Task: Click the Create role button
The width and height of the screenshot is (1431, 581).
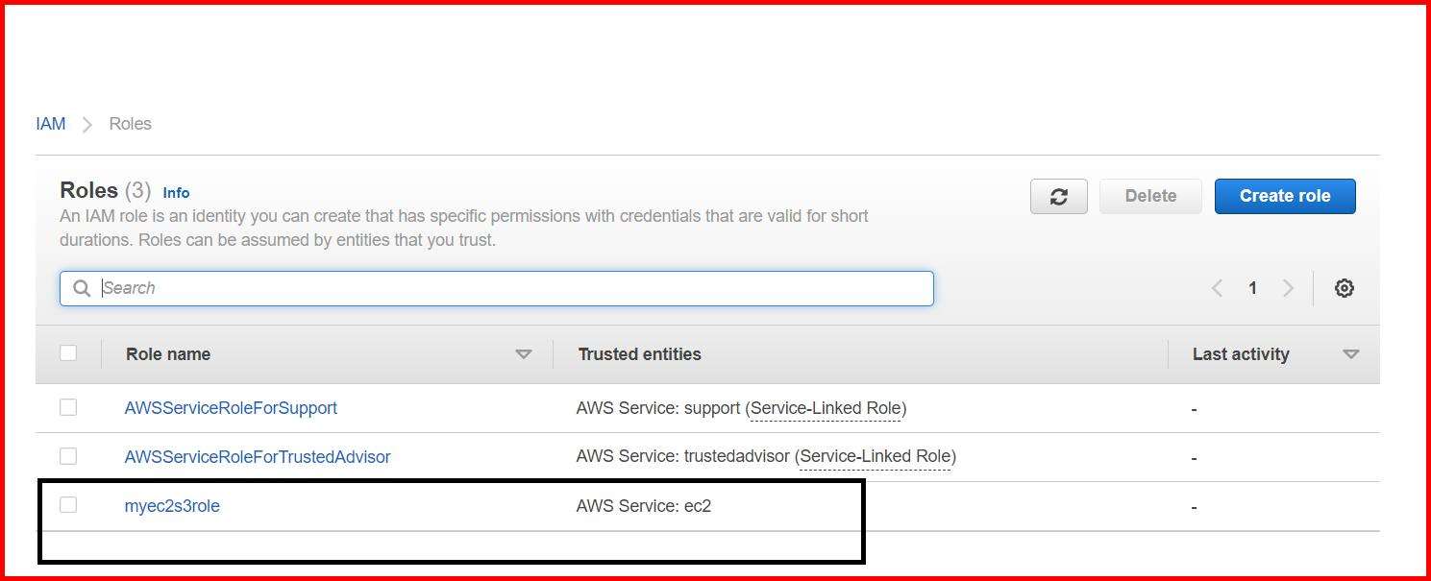Action: click(x=1285, y=196)
